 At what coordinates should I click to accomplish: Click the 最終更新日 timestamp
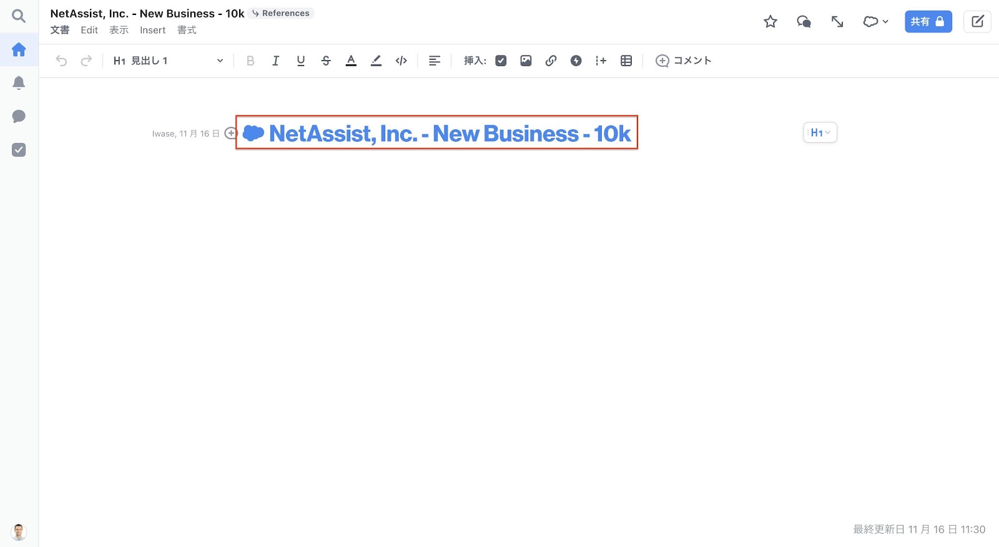click(x=919, y=530)
